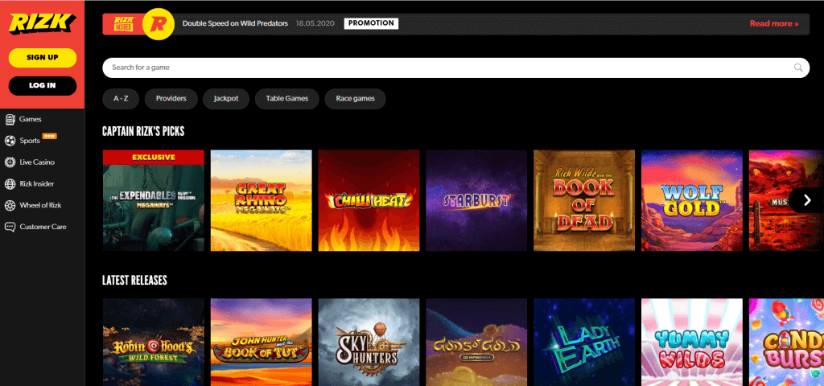
Task: Select the Jackpot filter
Action: (x=226, y=99)
